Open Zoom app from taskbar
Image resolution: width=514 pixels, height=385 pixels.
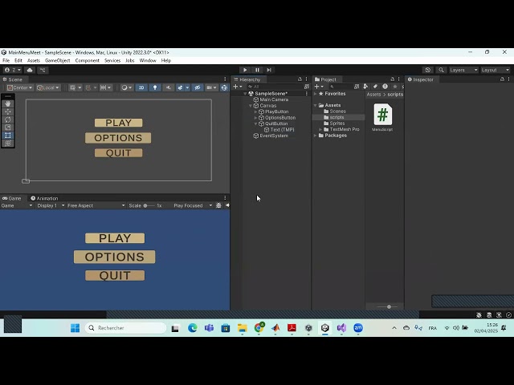pos(358,328)
